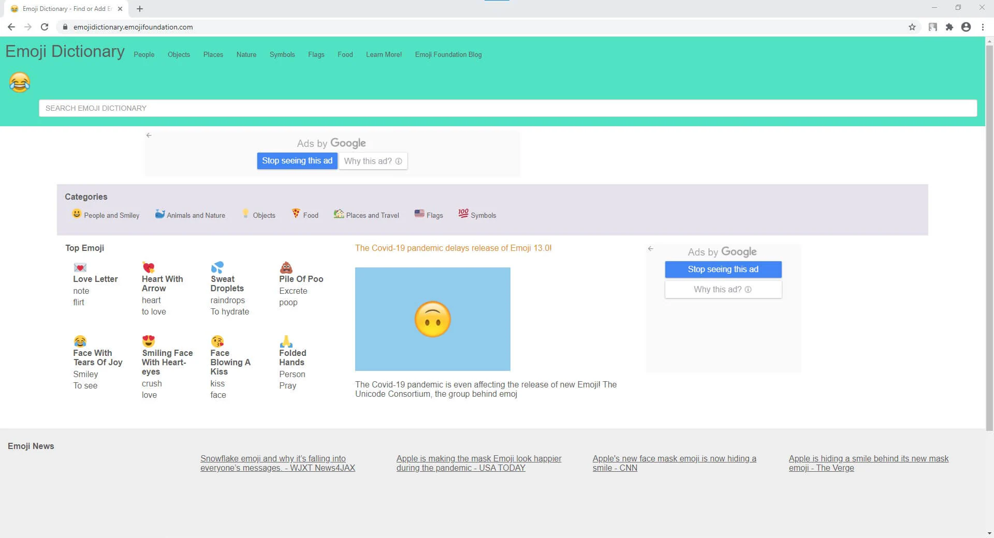Open the CNN face mask emoji article
994x538 pixels.
(x=675, y=463)
